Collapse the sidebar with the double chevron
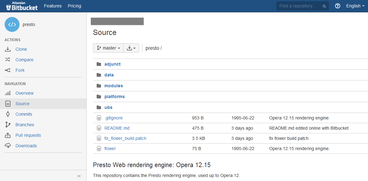Viewport: 368px width, 181px height. pos(79,176)
